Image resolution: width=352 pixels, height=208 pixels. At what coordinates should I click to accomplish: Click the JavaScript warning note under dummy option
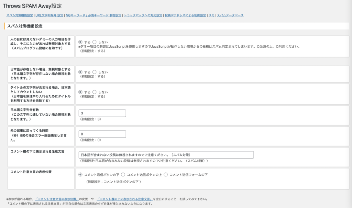[x=189, y=47]
